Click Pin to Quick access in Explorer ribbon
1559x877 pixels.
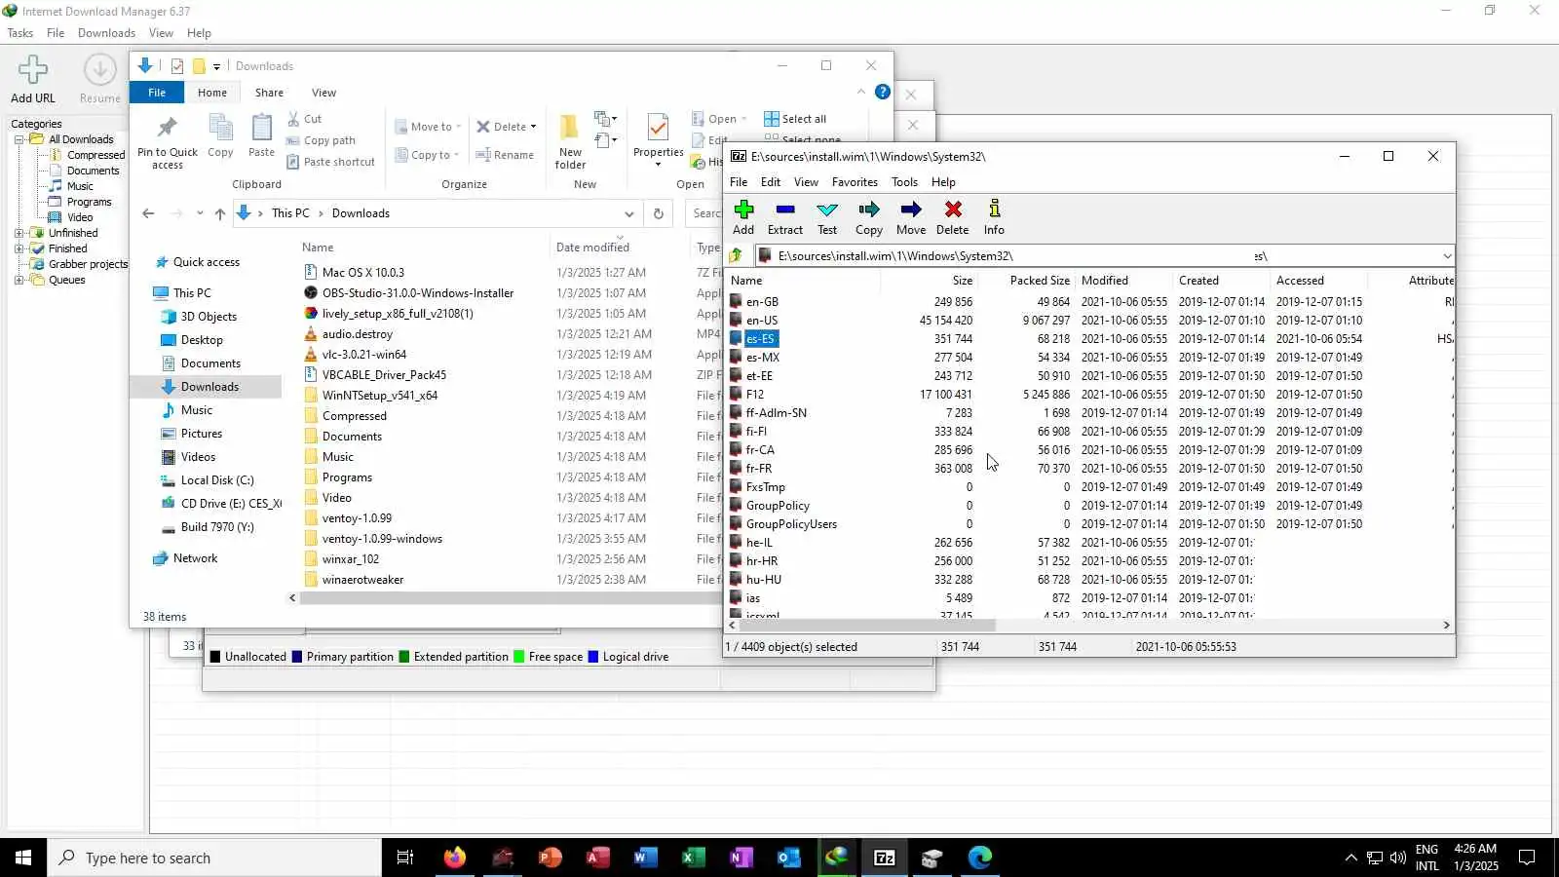(x=168, y=142)
